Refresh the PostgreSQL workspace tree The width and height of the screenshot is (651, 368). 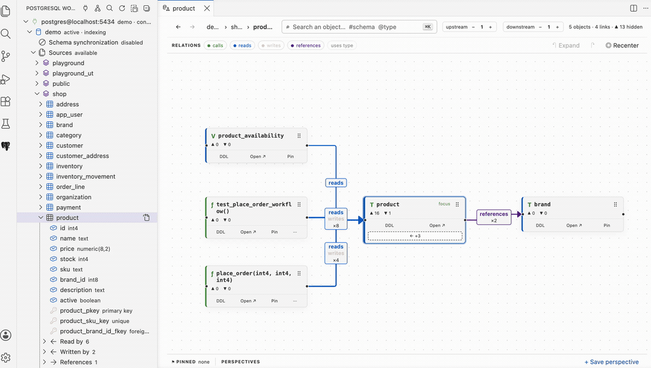122,8
